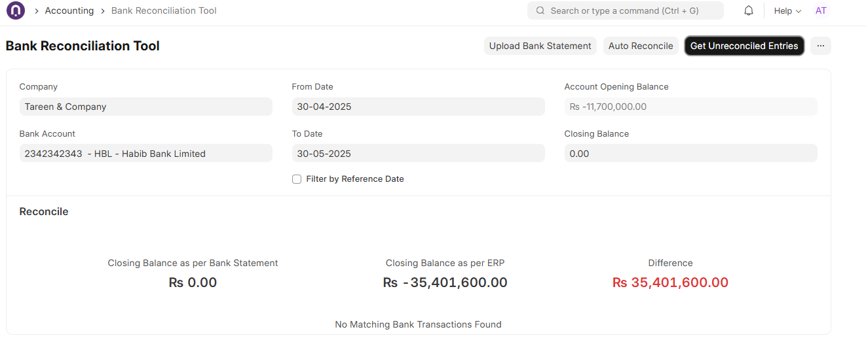Open the app logo home icon
Image resolution: width=866 pixels, height=357 pixels.
tap(15, 10)
